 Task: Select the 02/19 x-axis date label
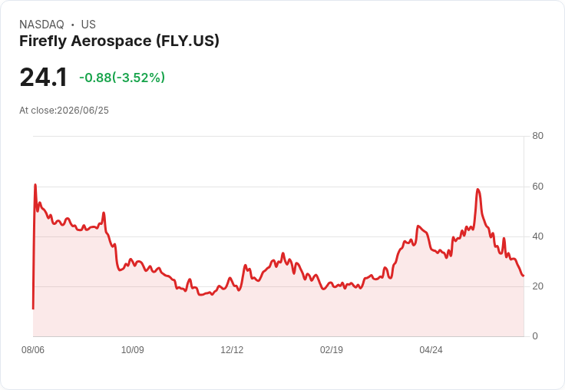point(332,350)
